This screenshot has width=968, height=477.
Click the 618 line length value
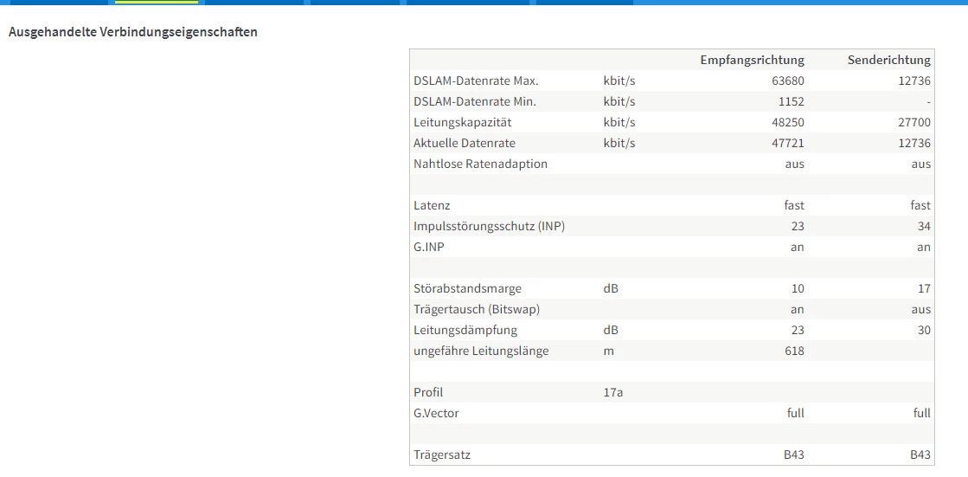pyautogui.click(x=793, y=351)
